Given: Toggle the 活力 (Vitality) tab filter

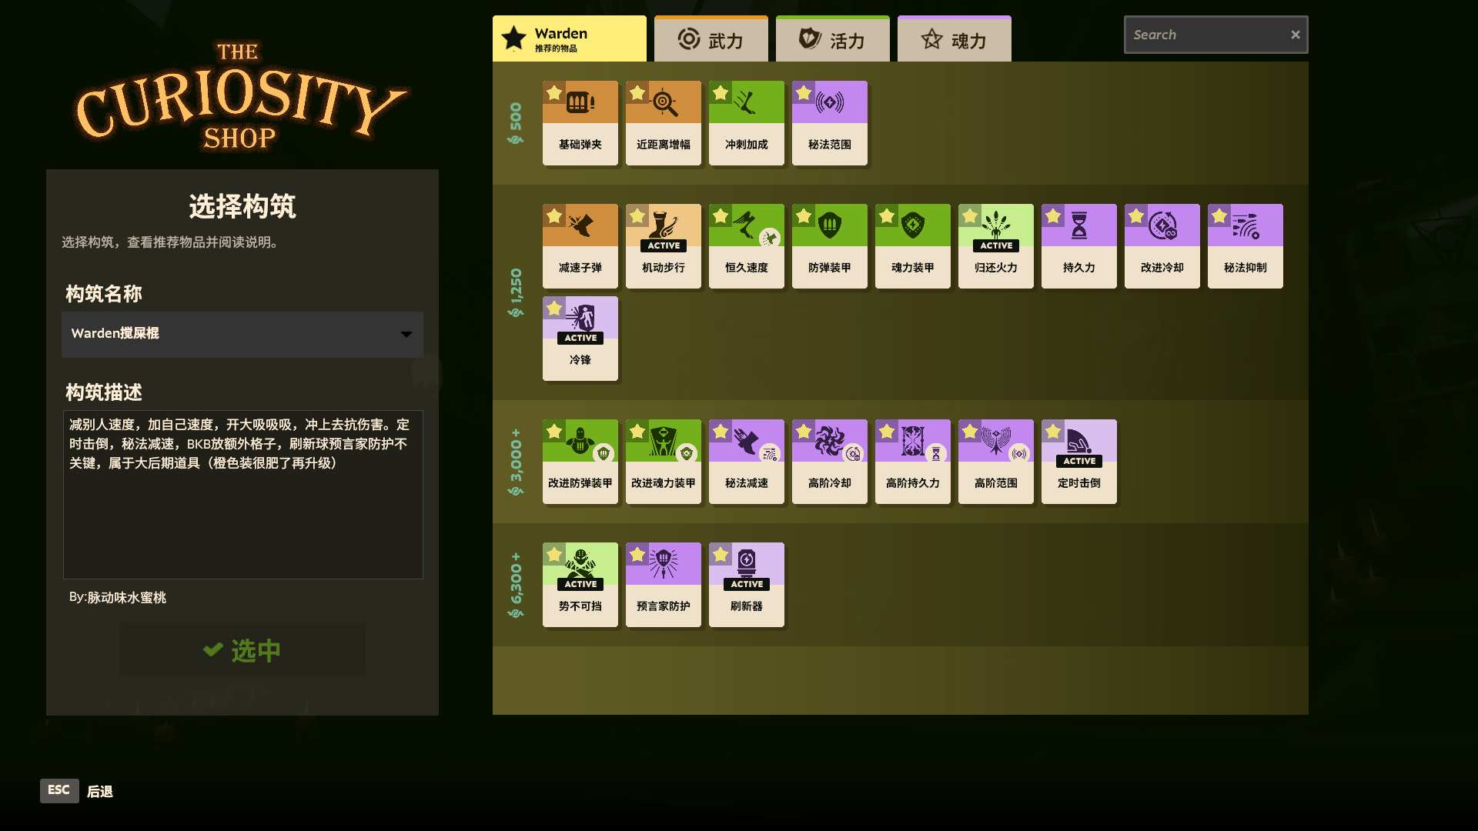Looking at the screenshot, I should pos(832,39).
